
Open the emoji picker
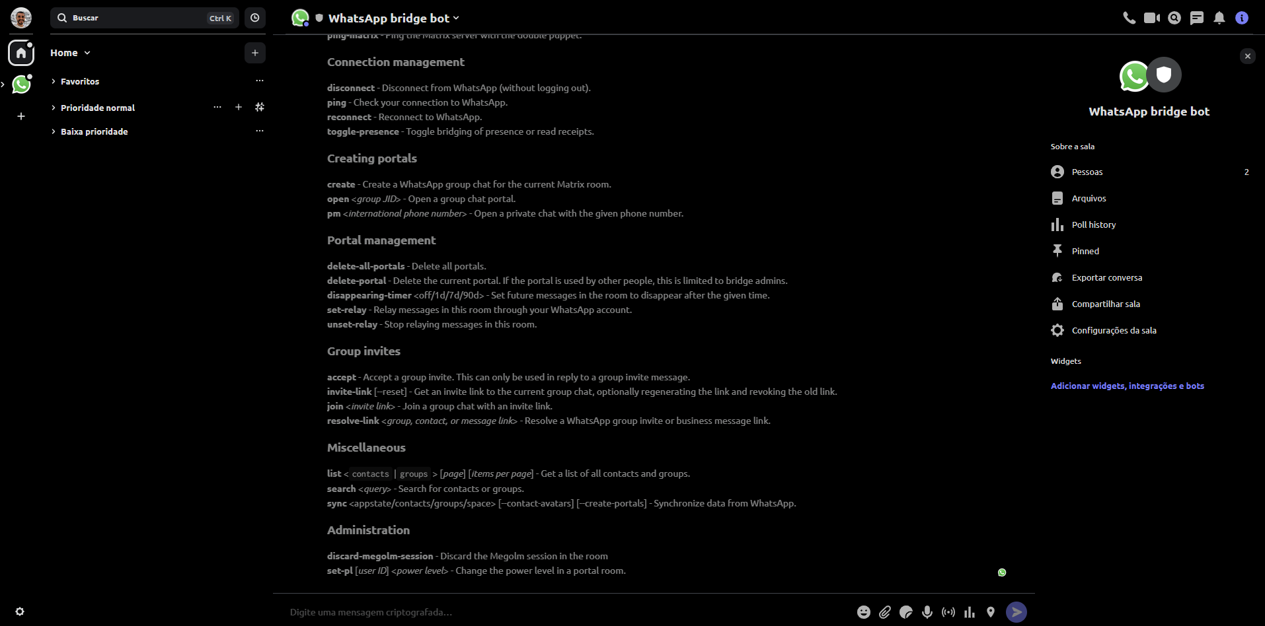[x=864, y=612]
